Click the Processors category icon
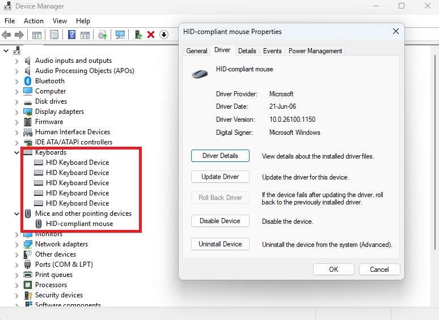The height and width of the screenshot is (320, 439). [x=28, y=285]
